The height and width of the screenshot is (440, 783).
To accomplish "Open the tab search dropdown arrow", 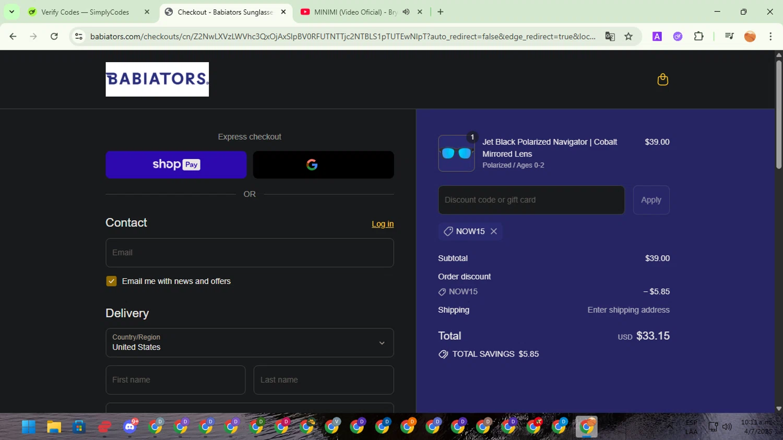I will coord(11,12).
